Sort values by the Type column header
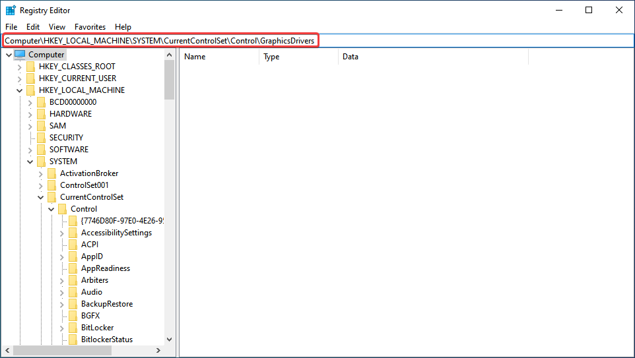This screenshot has width=635, height=358. [x=298, y=57]
